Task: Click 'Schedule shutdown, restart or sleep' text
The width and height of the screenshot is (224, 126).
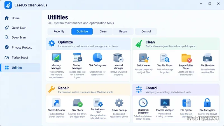Action: click(x=143, y=118)
